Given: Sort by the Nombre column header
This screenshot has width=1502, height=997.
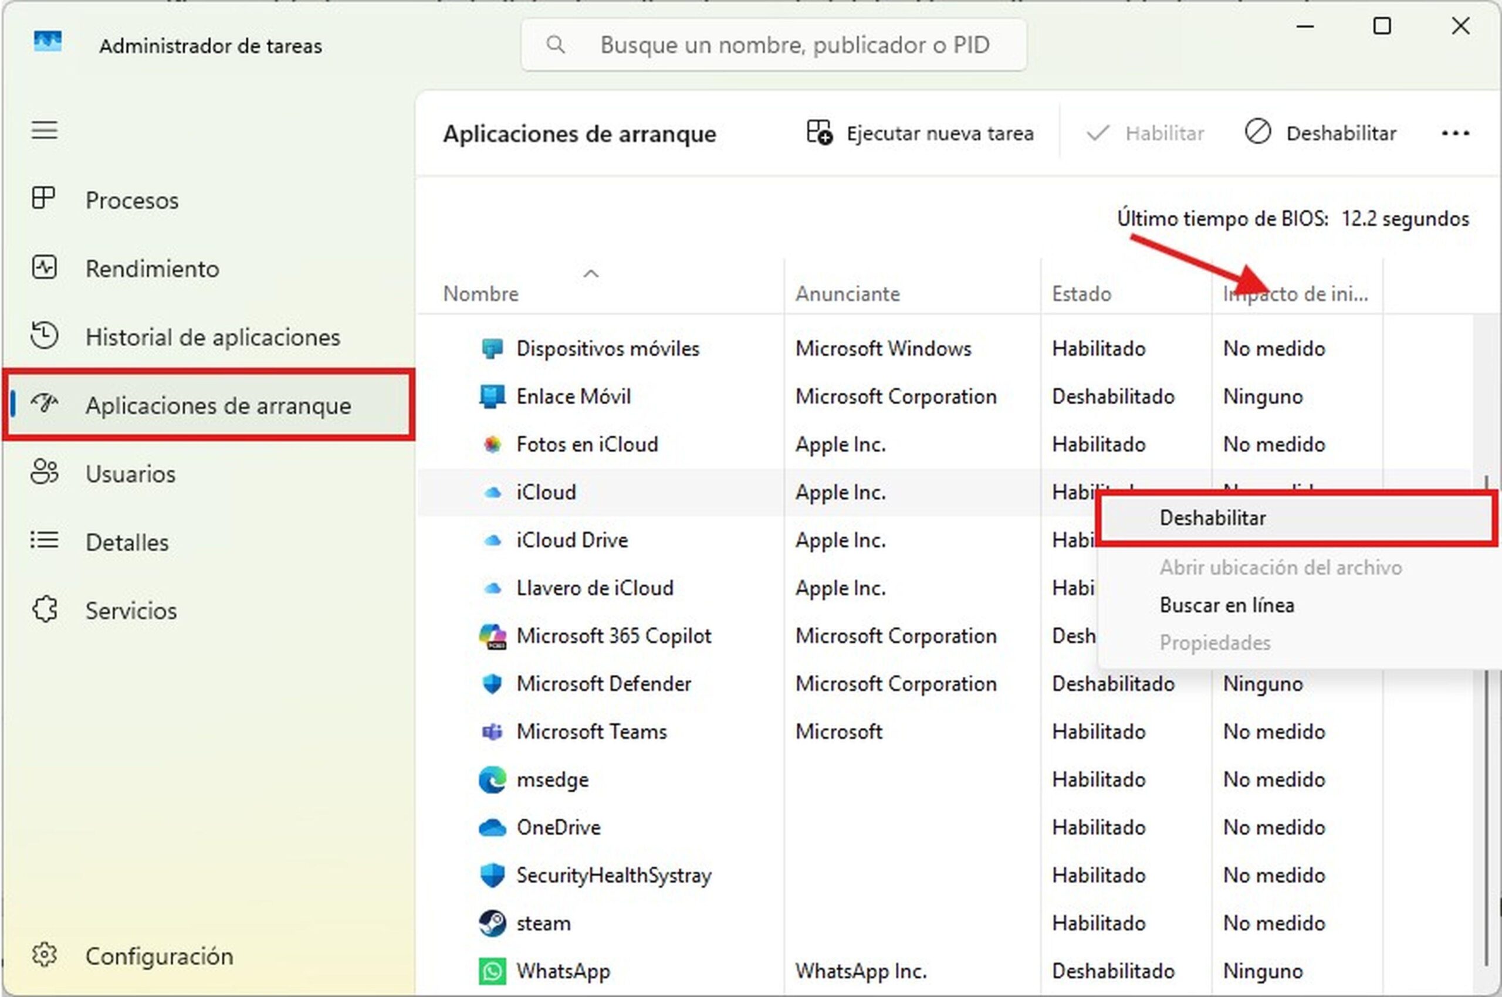Looking at the screenshot, I should click(481, 294).
